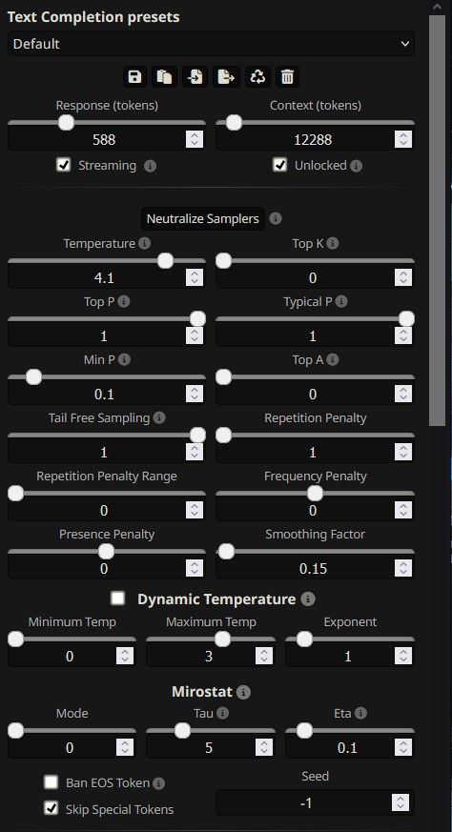
Task: Tick the Ban EOS Token checkbox
Action: (x=51, y=782)
